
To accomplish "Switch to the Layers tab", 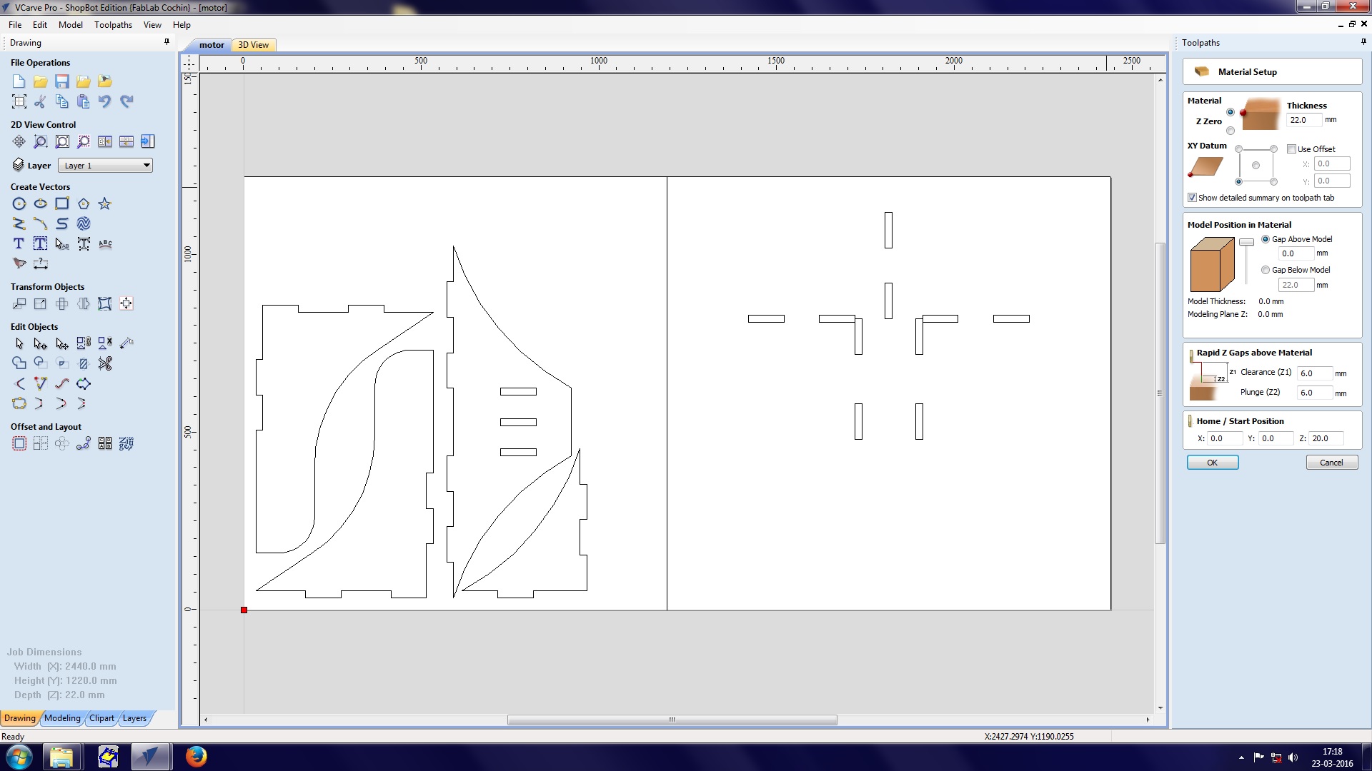I will tap(134, 718).
